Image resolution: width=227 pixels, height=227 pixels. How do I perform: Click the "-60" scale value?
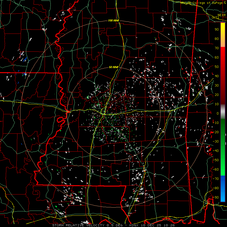pos(216,169)
